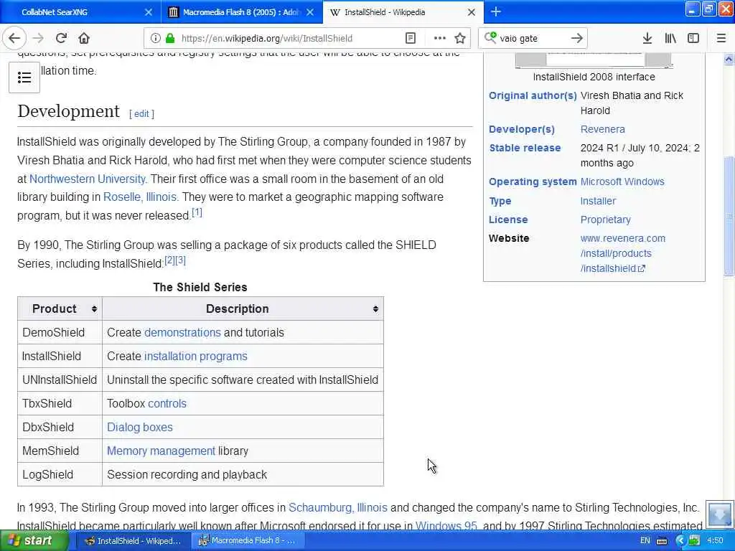This screenshot has width=735, height=551.
Task: Go back to the previous page
Action: pos(14,39)
